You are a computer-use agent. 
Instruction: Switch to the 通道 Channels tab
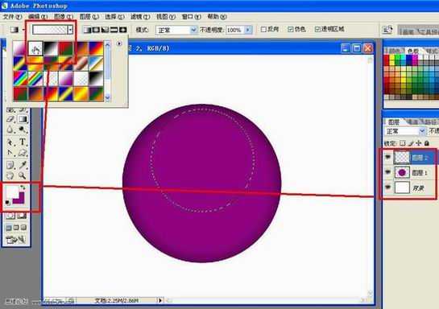(413, 122)
